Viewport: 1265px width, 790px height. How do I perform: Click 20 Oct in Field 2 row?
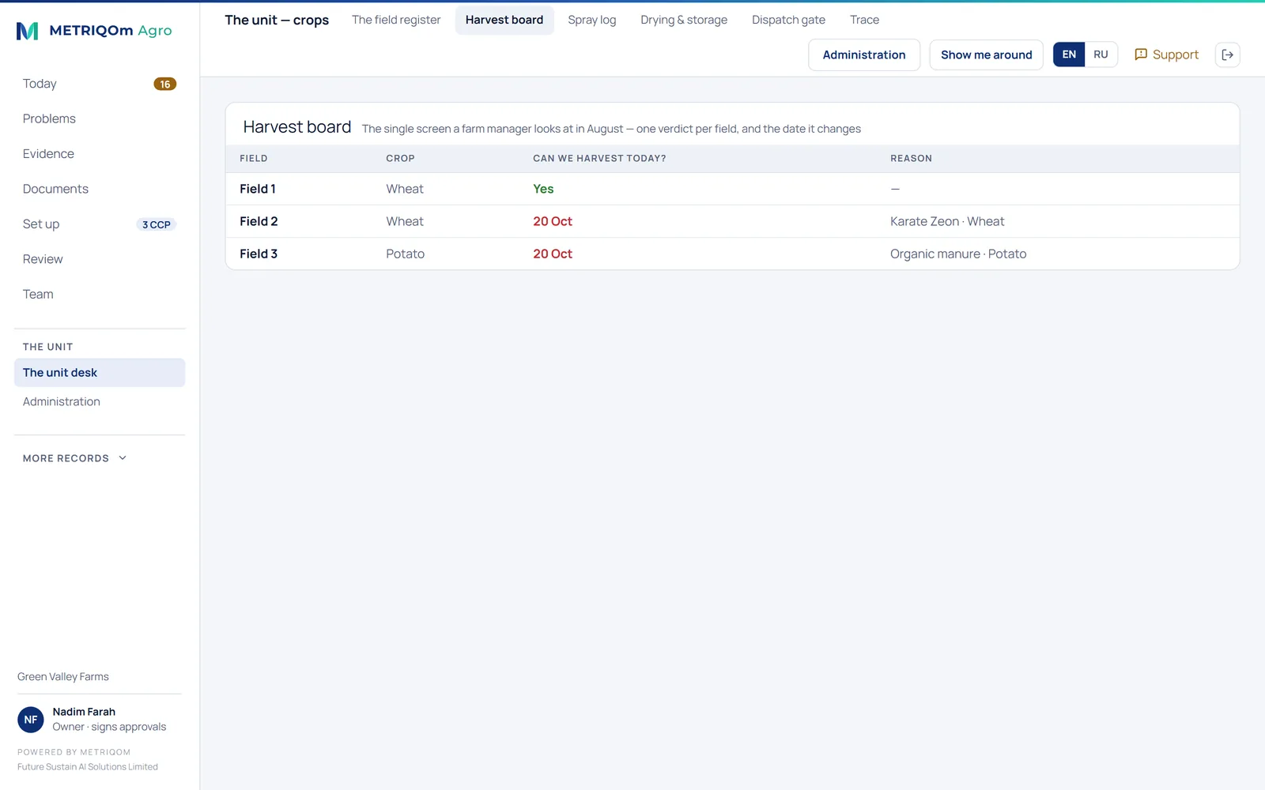[553, 221]
